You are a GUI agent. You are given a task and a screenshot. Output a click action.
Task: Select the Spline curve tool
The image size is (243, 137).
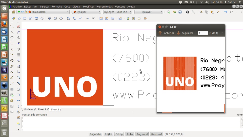tap(12, 83)
